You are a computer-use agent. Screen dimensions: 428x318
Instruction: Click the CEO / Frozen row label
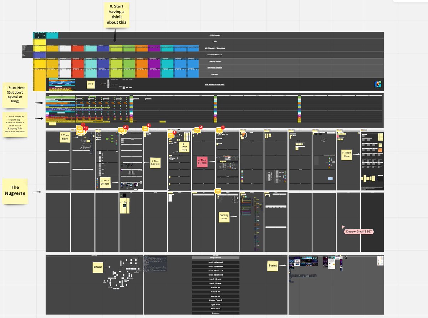[x=215, y=35]
